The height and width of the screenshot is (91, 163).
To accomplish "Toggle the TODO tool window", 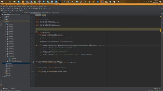I will click(x=5, y=88).
